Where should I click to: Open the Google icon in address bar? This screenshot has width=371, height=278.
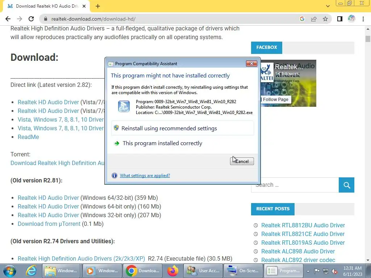(302, 19)
